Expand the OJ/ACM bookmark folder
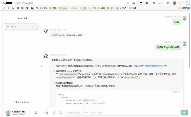This screenshot has height=117, width=191. 121,8
